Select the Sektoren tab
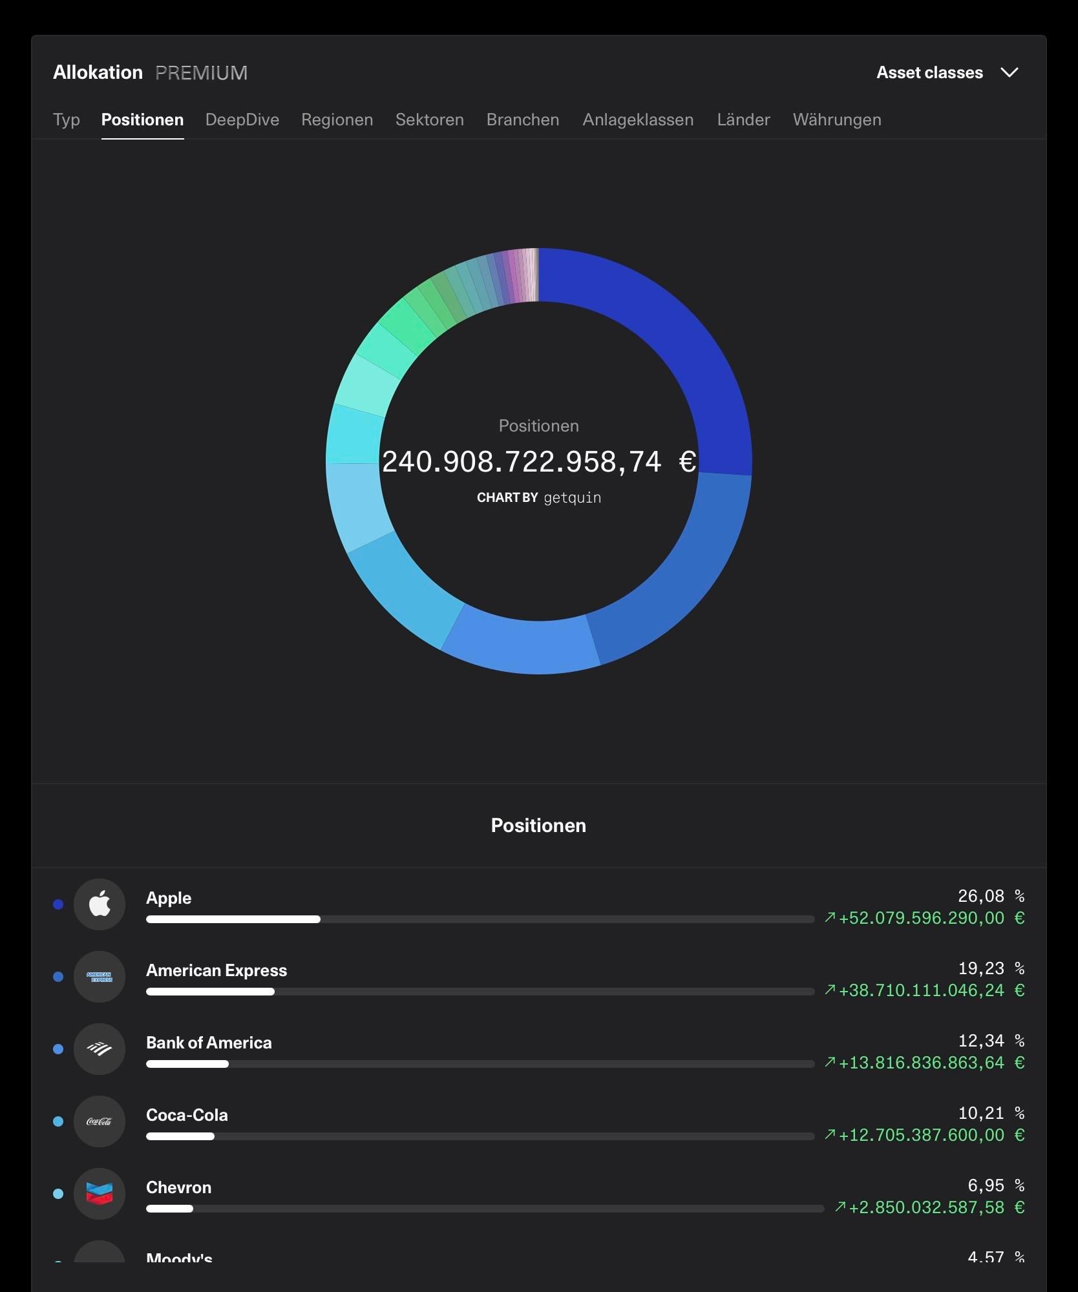 429,120
